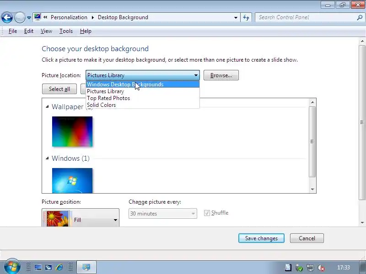Click the Cancel button
The width and height of the screenshot is (366, 274).
tap(307, 238)
